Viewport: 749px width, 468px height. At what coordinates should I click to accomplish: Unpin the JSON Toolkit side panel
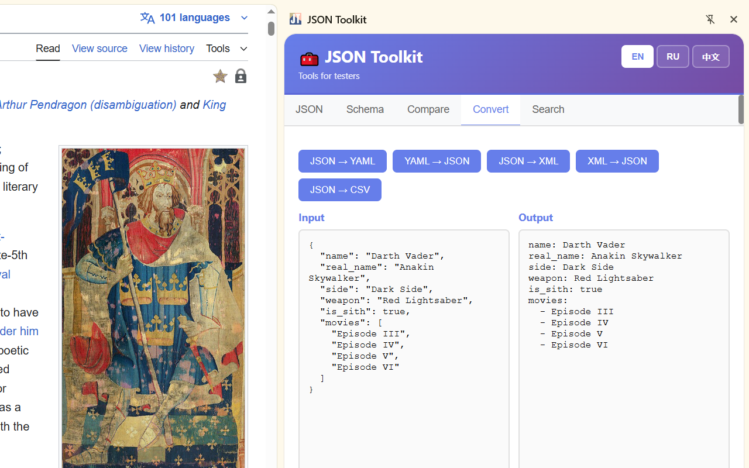click(x=710, y=19)
